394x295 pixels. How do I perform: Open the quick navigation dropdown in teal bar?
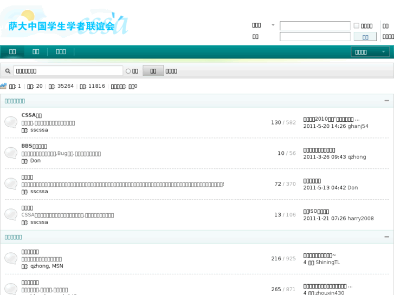(370, 52)
